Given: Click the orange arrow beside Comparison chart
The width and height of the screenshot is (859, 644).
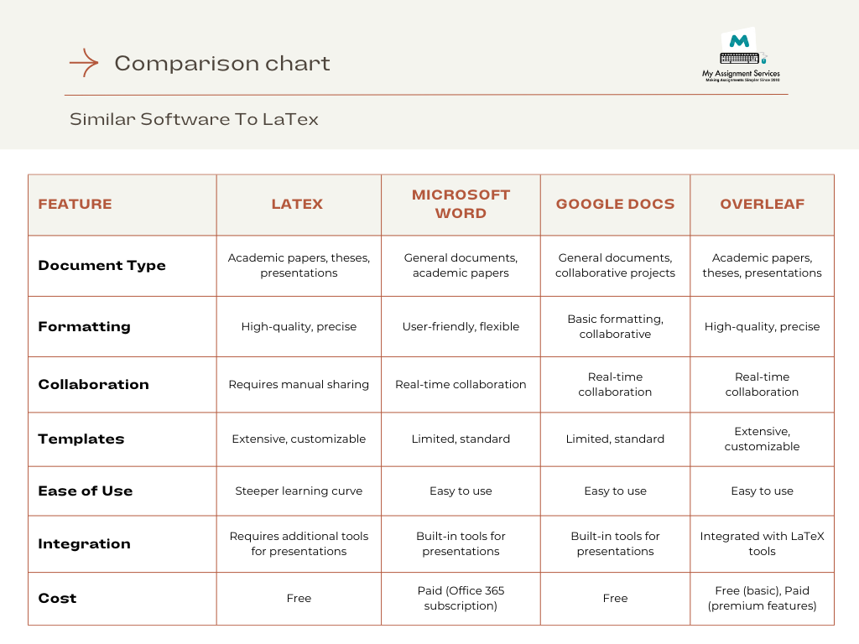Looking at the screenshot, I should coord(84,62).
